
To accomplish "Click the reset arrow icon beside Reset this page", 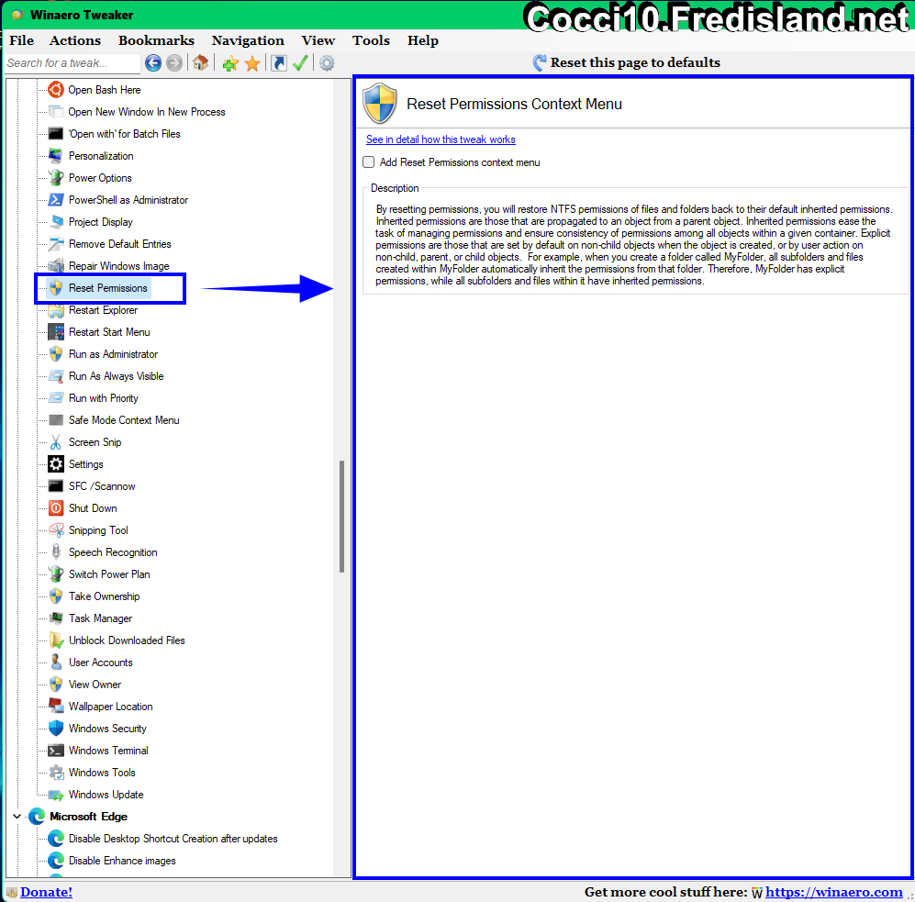I will [x=540, y=62].
